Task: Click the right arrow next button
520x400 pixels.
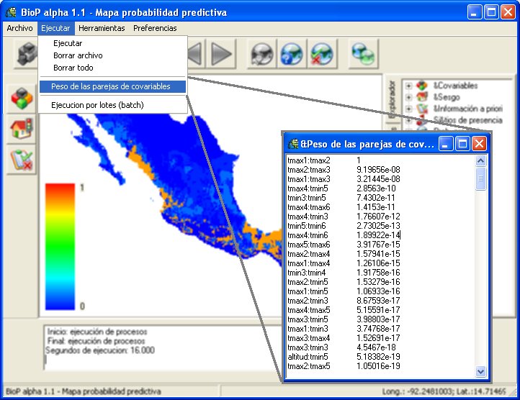Action: pyautogui.click(x=222, y=54)
